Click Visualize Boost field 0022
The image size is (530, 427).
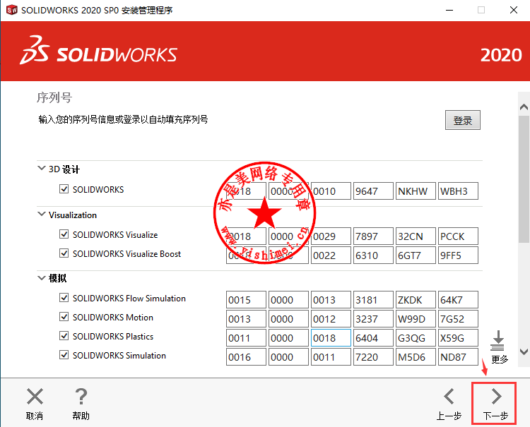(x=331, y=255)
